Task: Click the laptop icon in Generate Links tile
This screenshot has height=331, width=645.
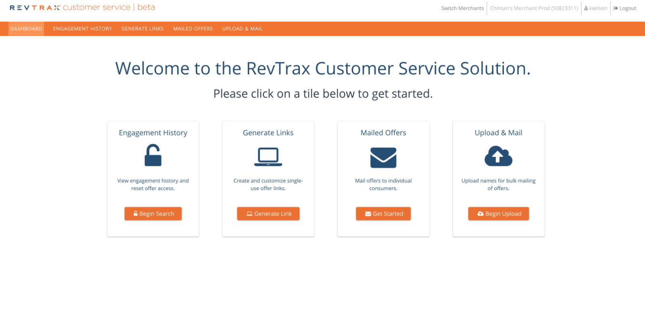Action: (268, 157)
